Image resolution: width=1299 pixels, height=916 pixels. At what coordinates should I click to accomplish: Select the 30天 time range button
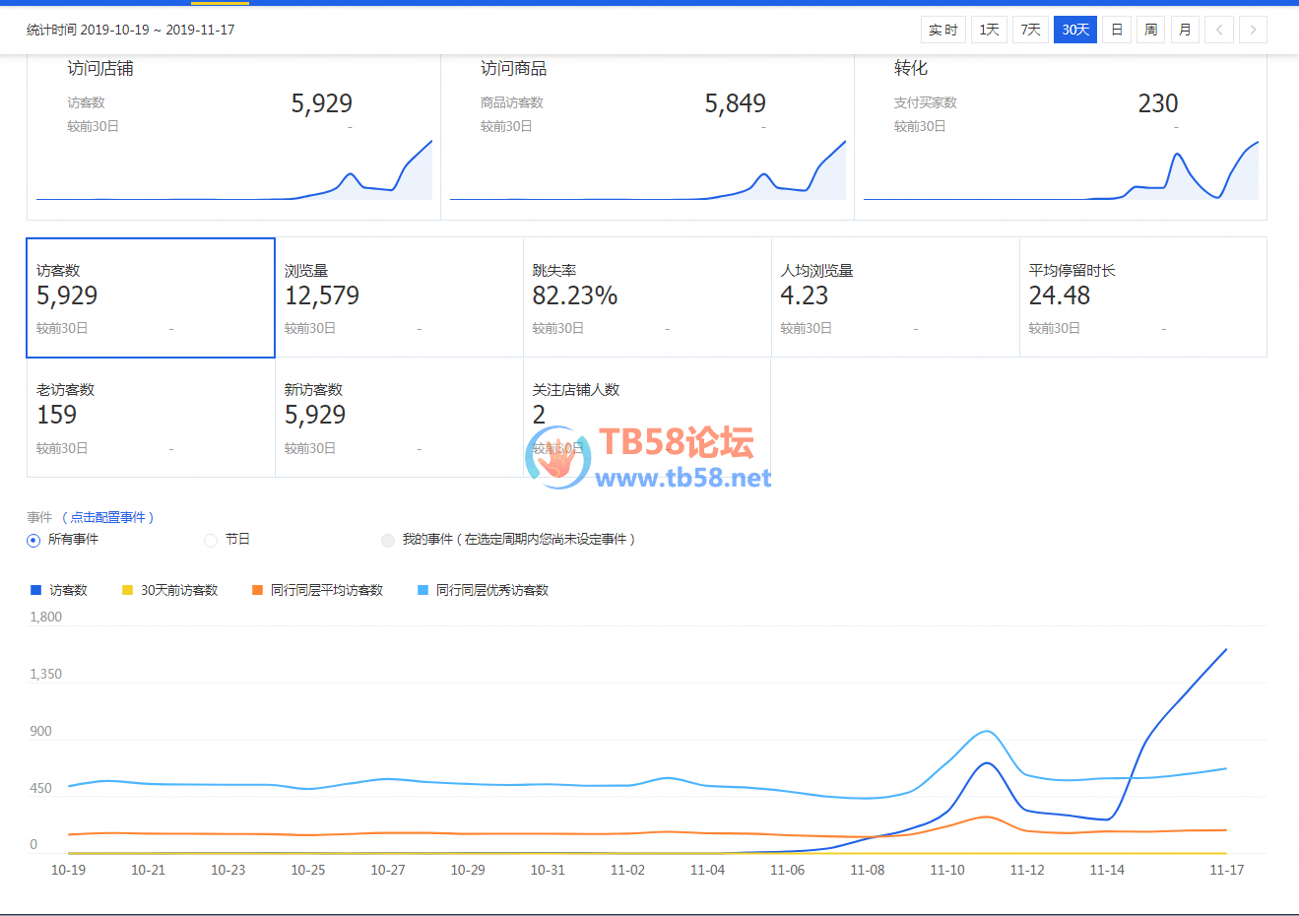tap(1074, 30)
